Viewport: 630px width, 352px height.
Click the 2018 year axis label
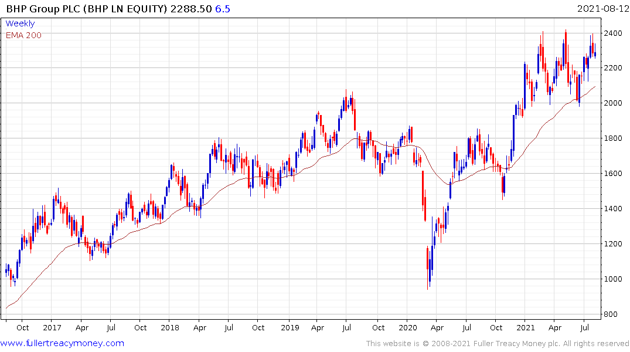click(169, 327)
